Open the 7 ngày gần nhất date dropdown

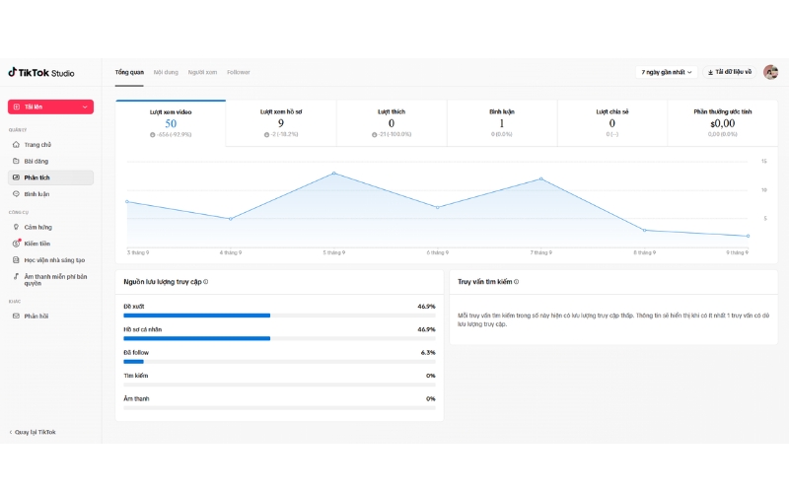(667, 72)
